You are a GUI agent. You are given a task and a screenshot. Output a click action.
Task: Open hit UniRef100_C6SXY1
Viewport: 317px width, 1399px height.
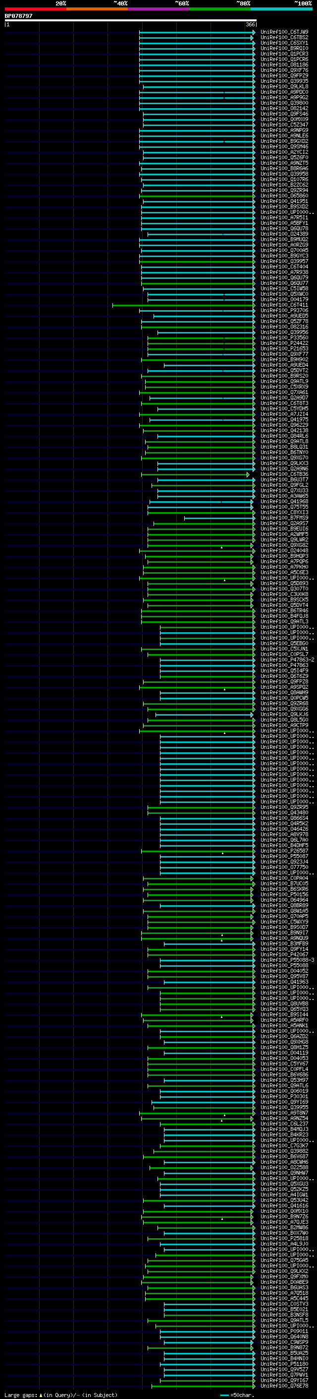click(284, 43)
